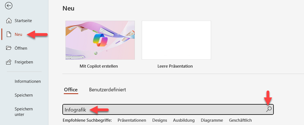Select the Diagramme search suggestion

tap(212, 120)
